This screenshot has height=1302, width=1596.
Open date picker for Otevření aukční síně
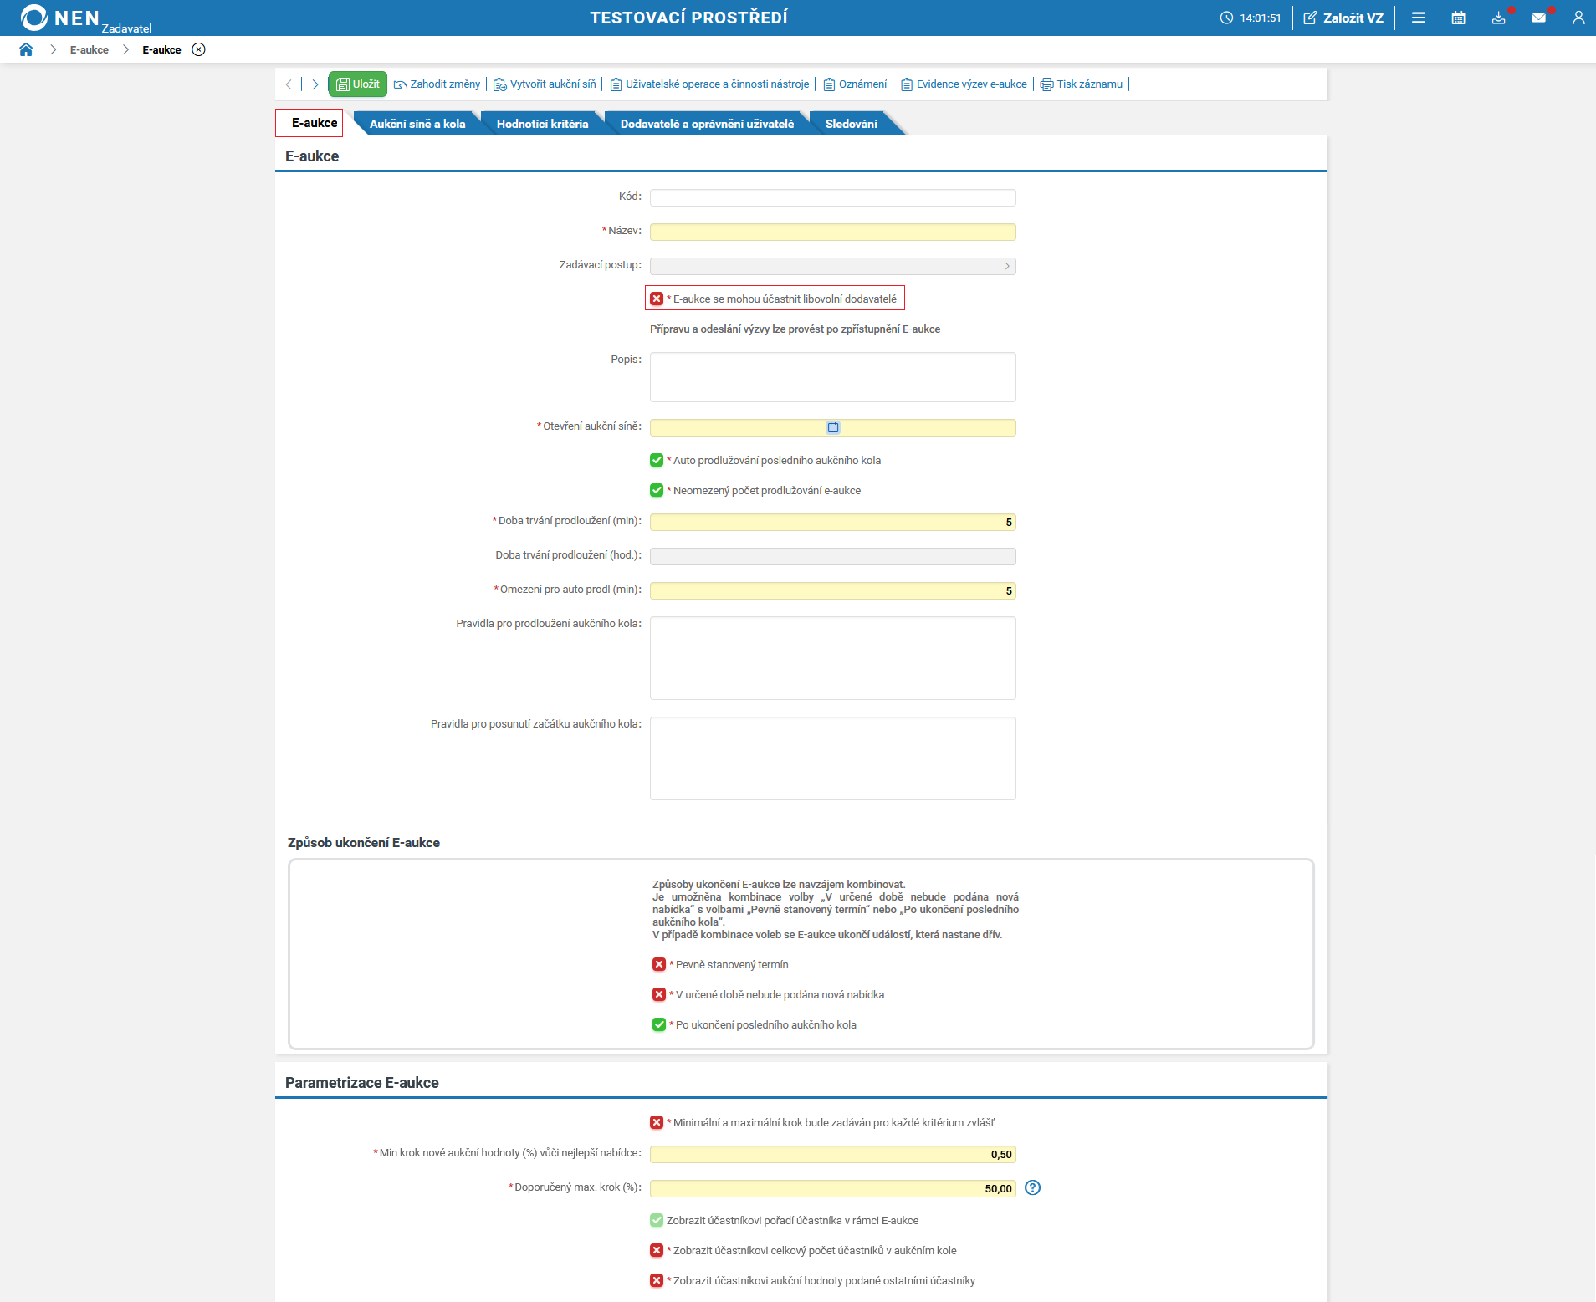tap(833, 427)
